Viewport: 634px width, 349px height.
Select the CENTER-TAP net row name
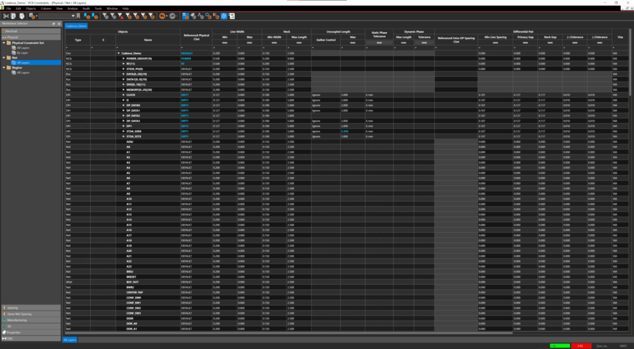point(134,293)
